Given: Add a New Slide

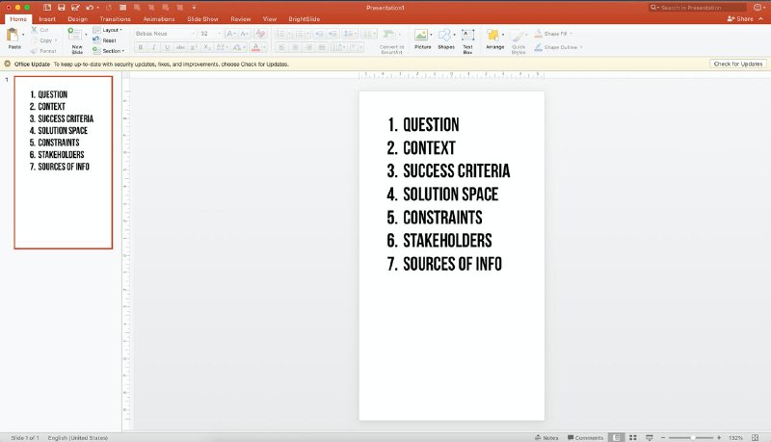Looking at the screenshot, I should click(x=75, y=40).
